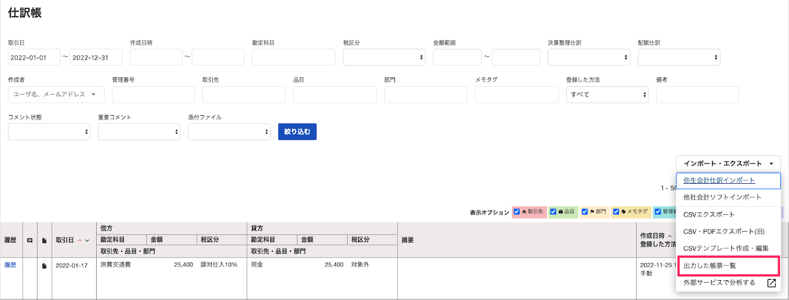This screenshot has width=789, height=300.
Task: Click the comment icon in the table header
Action: pos(30,240)
